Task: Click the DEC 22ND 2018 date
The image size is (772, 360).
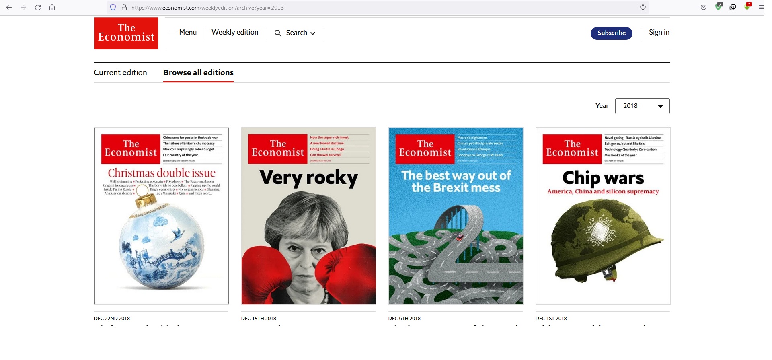Action: tap(112, 319)
